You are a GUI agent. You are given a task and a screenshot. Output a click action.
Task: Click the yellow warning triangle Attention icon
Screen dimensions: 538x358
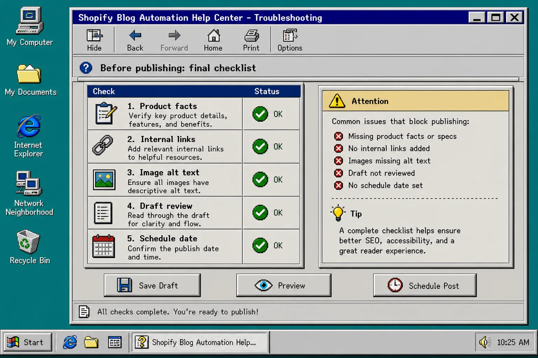[x=337, y=101]
